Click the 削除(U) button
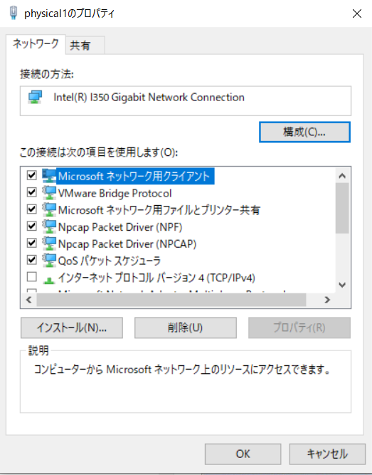 tap(185, 328)
